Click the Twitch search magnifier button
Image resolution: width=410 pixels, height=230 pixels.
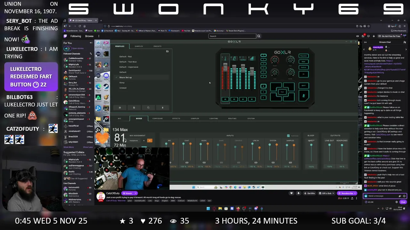(259, 36)
